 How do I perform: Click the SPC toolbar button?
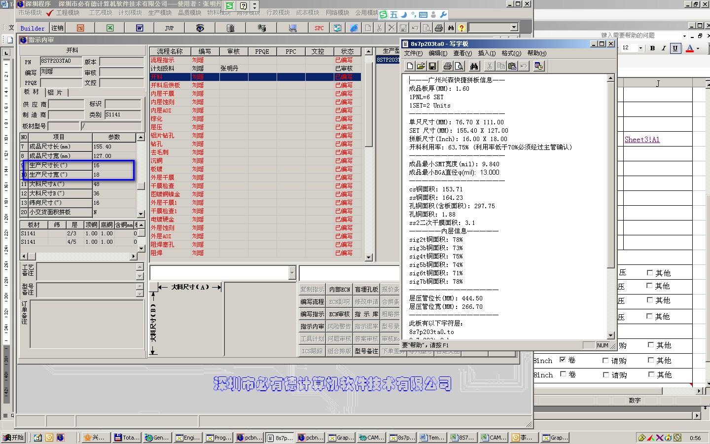[x=319, y=28]
